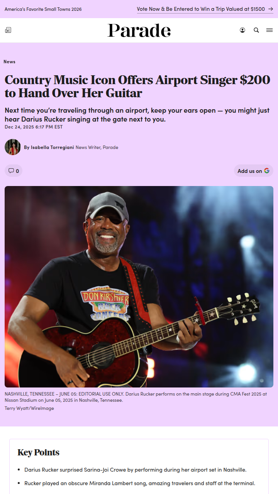The image size is (278, 494).
Task: Click the comment bubble icon
Action: (11, 171)
